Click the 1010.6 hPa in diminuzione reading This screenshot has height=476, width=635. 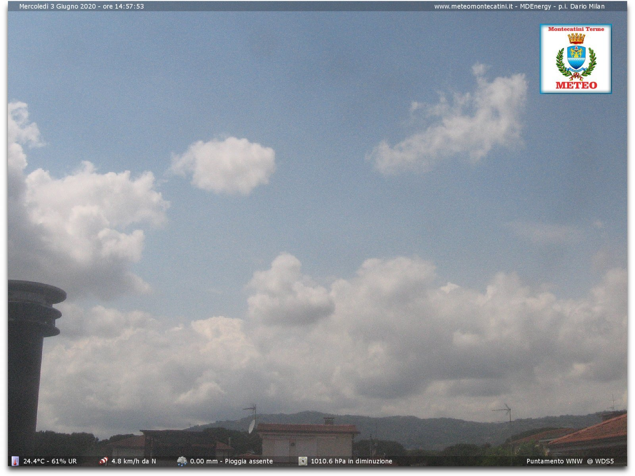pos(351,461)
